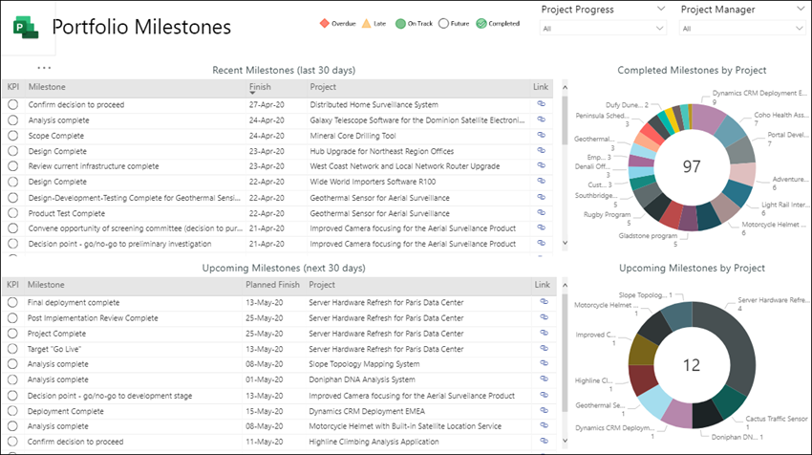
Task: Click the On Track green circle legend icon
Action: pyautogui.click(x=400, y=23)
